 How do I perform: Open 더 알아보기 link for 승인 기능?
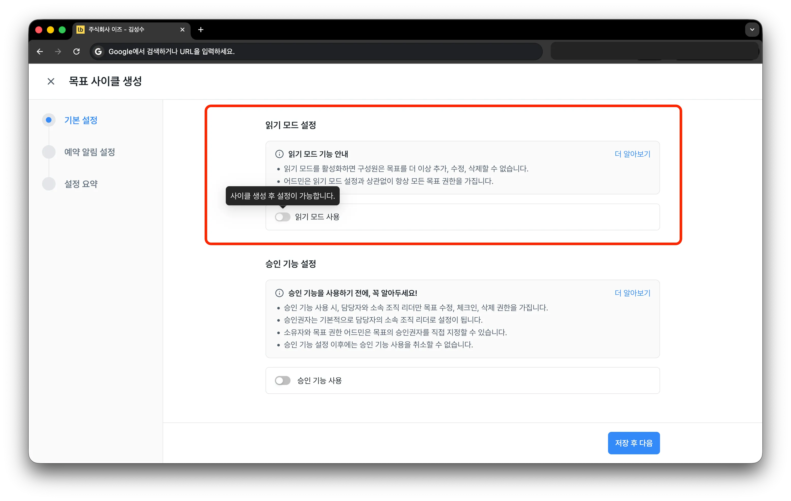coord(632,293)
